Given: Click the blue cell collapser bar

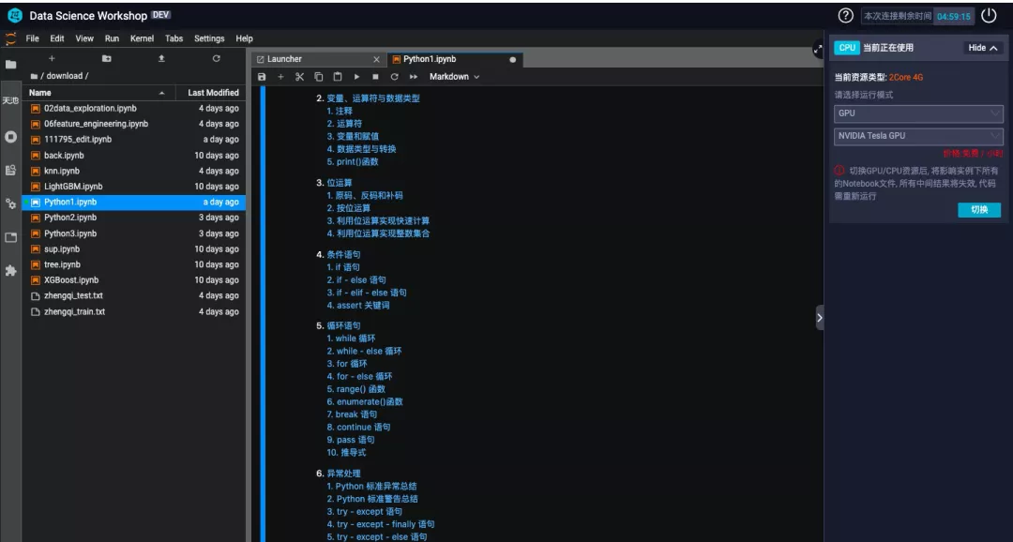Looking at the screenshot, I should click(x=263, y=313).
